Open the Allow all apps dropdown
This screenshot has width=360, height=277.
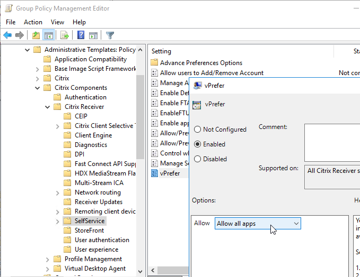tap(258, 224)
